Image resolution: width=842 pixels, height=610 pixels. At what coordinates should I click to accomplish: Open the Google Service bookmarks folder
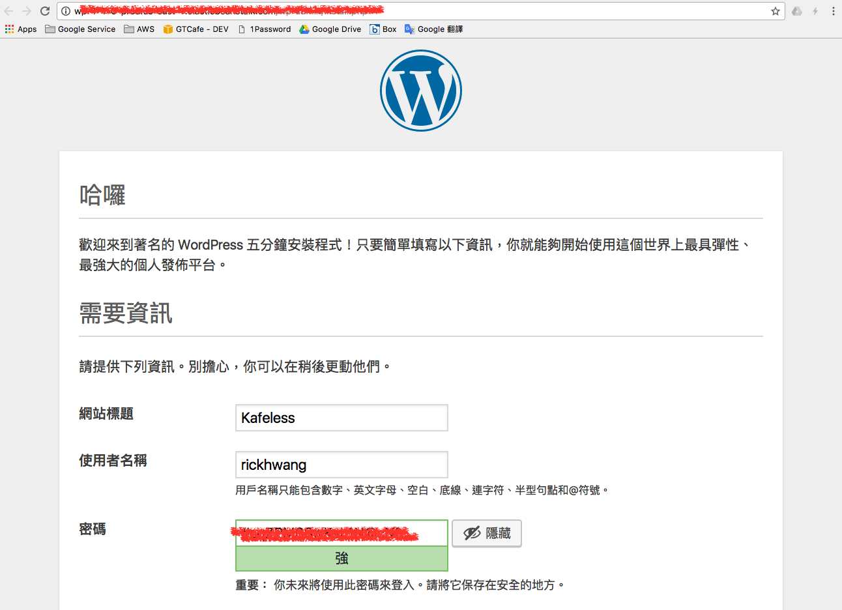[x=80, y=29]
